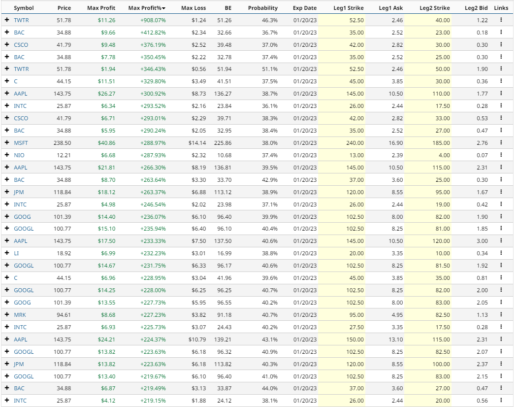Viewport: 517px width, 407px height.
Task: Sort by the Leg1 Strike column header
Action: click(x=349, y=8)
